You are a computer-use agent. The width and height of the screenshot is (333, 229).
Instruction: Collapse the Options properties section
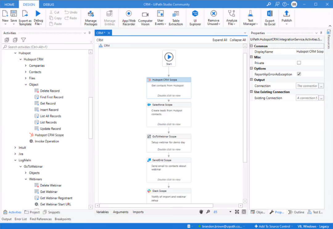tap(252, 68)
